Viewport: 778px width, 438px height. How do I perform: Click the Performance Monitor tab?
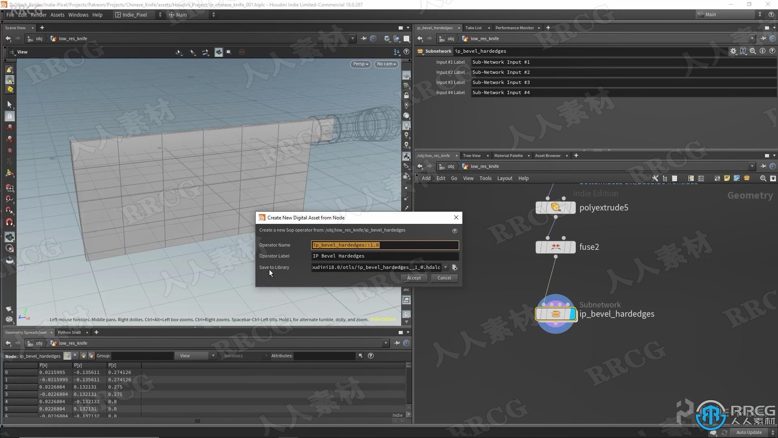tap(514, 28)
